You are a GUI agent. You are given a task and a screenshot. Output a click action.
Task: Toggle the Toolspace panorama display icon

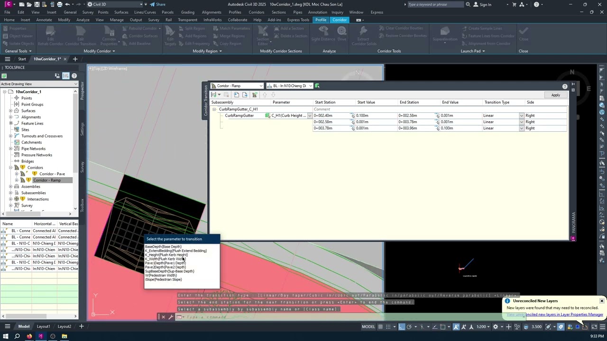point(65,76)
